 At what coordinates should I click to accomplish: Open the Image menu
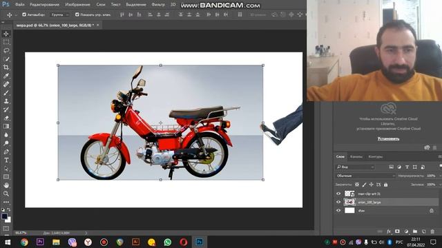[77, 5]
